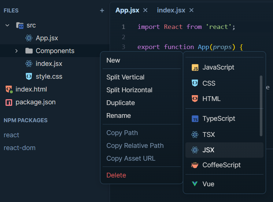
Task: Click the CoffeeScript cup icon
Action: [x=195, y=165]
